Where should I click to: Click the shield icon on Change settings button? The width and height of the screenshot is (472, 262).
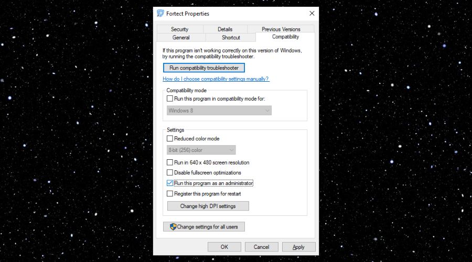tap(173, 227)
